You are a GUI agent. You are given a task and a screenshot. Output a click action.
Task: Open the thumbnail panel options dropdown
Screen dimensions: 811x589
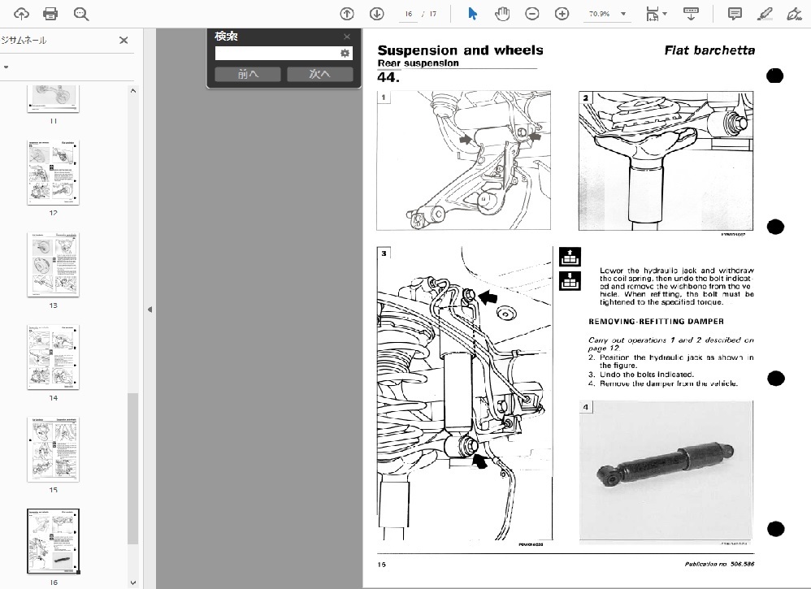coord(6,67)
